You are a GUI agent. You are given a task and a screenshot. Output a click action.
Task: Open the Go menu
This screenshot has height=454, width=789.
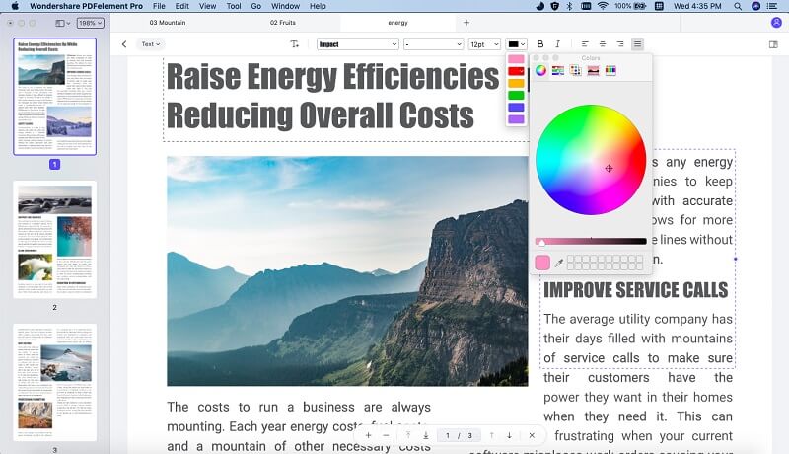256,6
